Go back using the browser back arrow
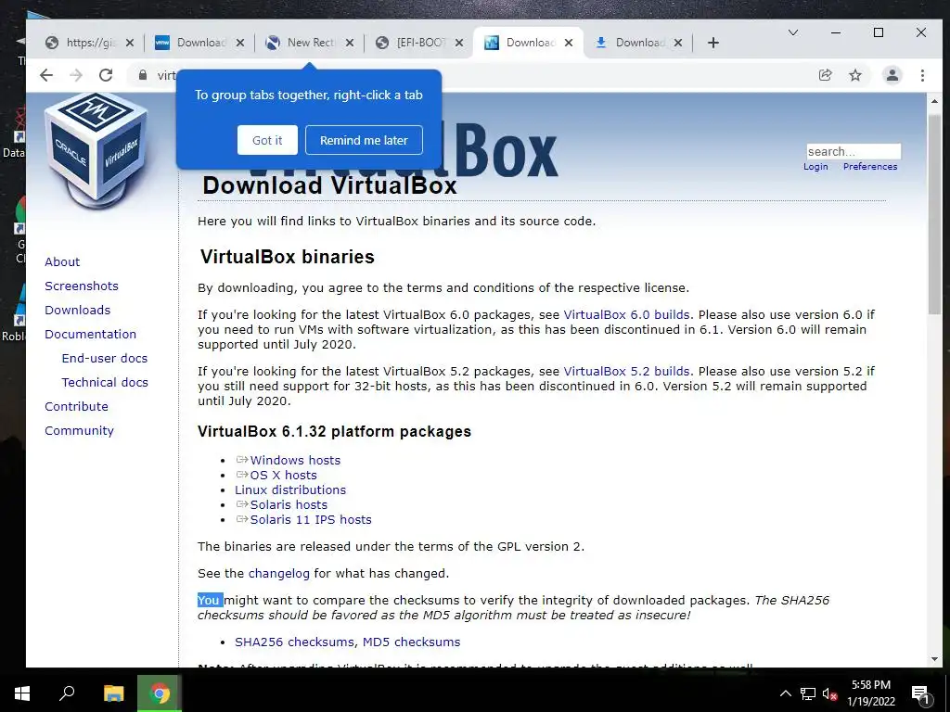The image size is (950, 712). point(46,75)
